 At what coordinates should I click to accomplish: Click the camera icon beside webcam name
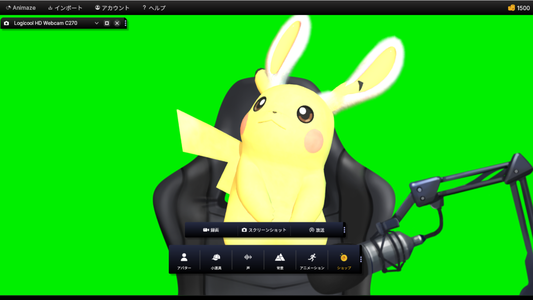[7, 23]
